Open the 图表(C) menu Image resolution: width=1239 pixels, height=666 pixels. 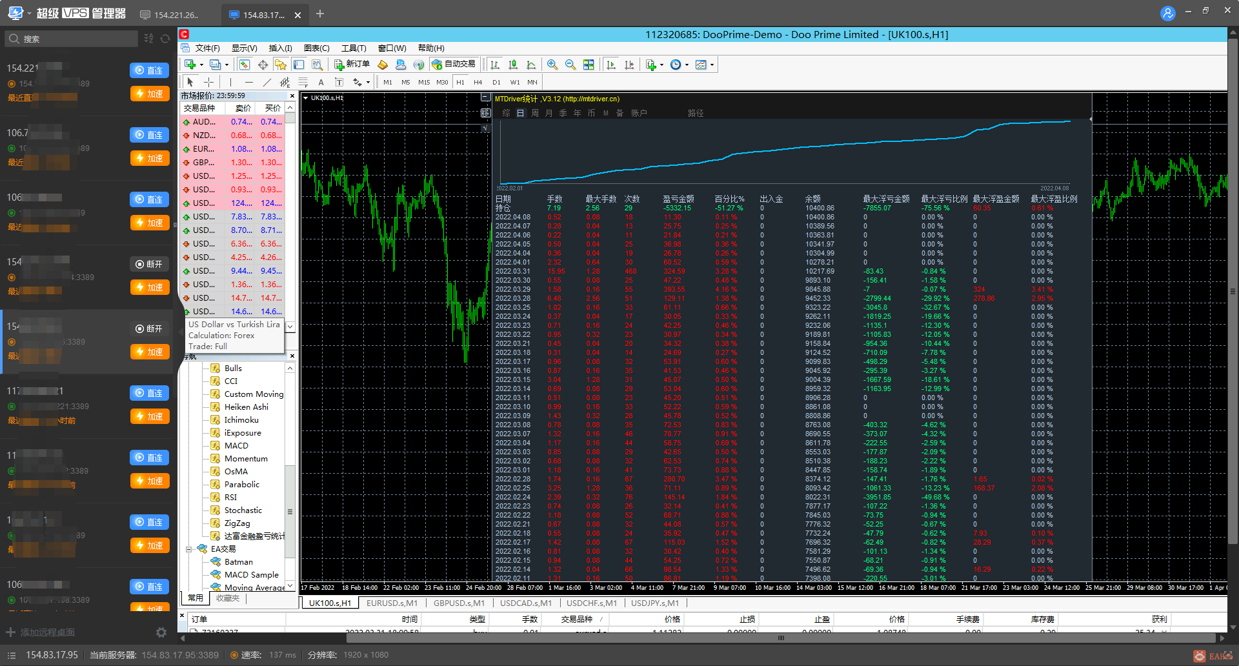[x=317, y=48]
